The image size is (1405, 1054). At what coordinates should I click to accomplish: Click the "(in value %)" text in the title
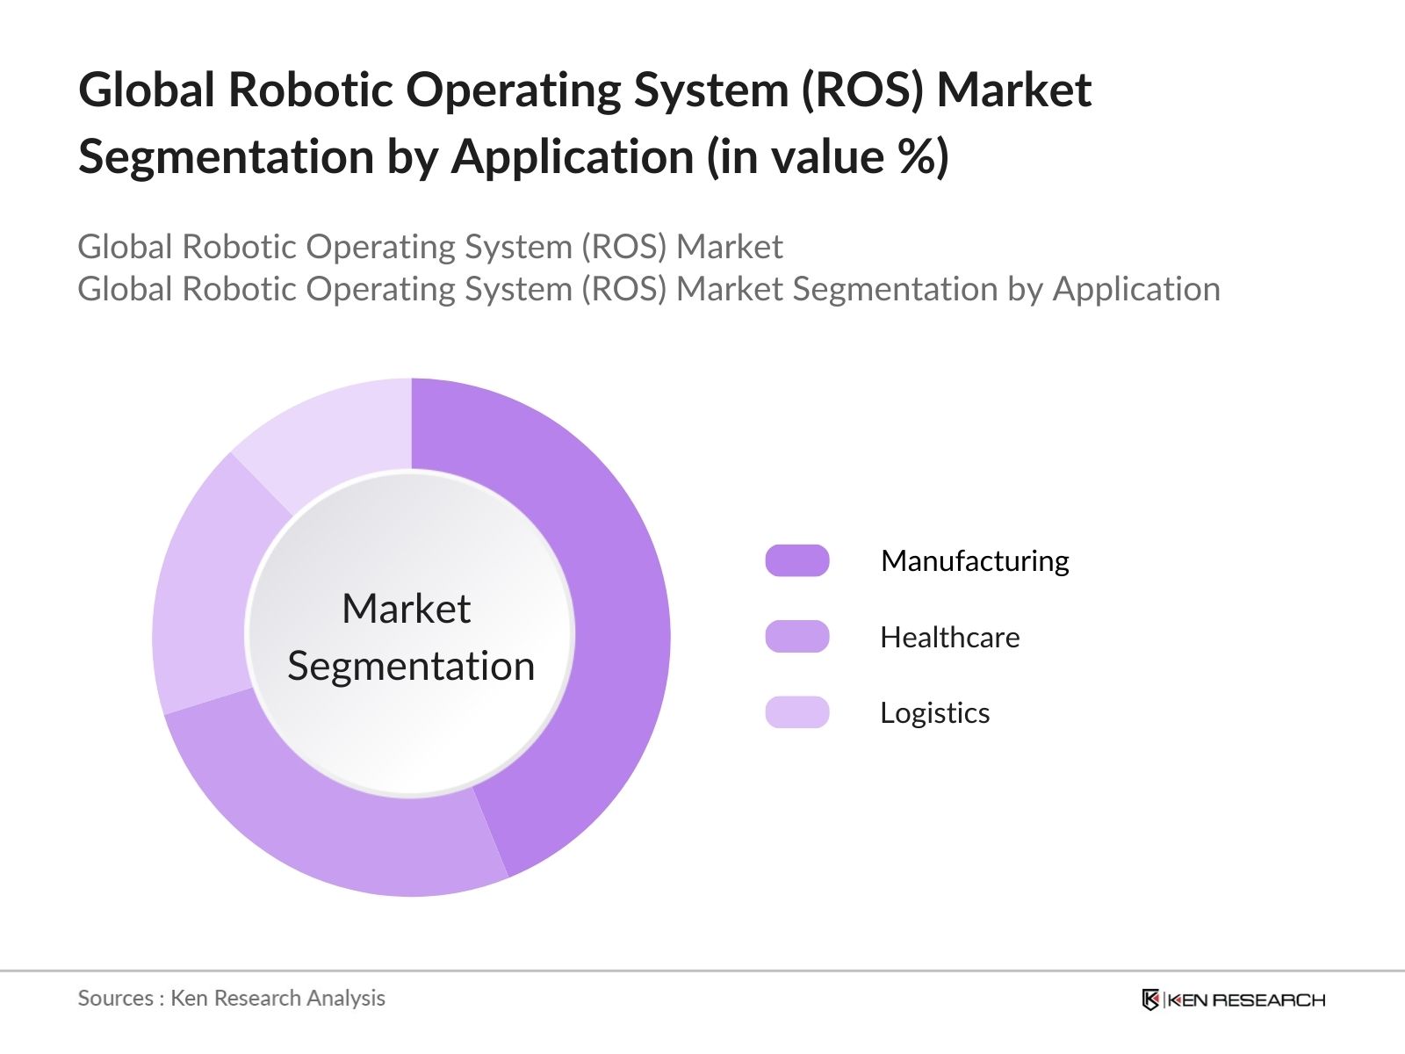click(x=828, y=157)
